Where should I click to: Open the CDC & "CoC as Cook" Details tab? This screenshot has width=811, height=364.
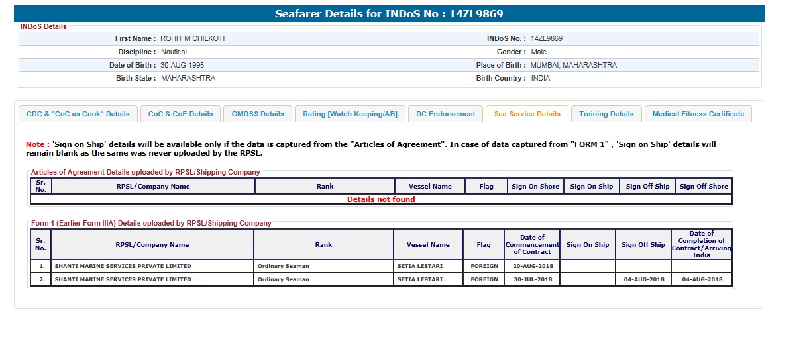pyautogui.click(x=78, y=114)
